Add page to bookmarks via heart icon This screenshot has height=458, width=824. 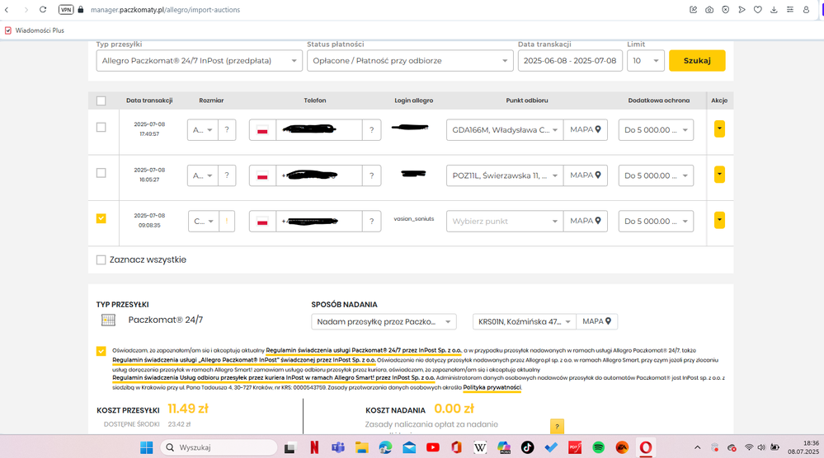(758, 9)
